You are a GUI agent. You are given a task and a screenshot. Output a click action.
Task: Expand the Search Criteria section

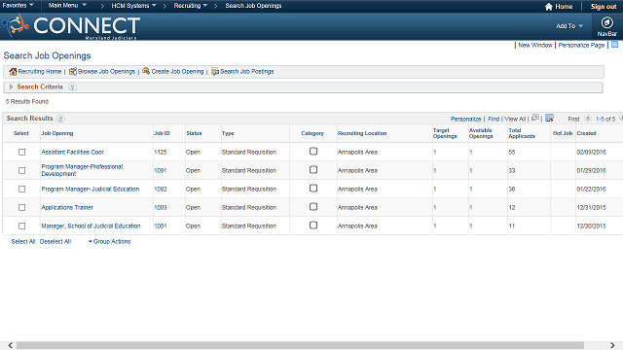(x=11, y=87)
